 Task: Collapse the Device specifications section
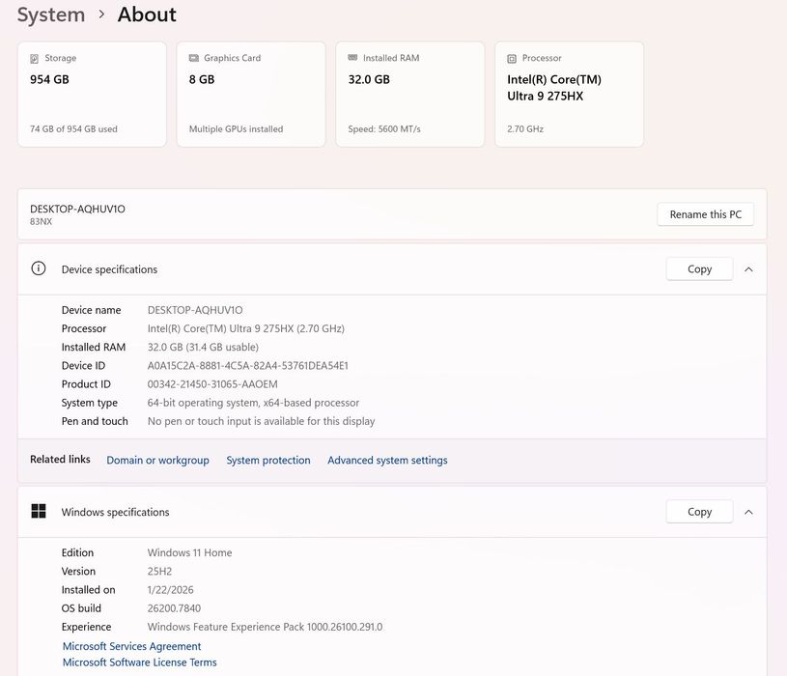(x=748, y=269)
